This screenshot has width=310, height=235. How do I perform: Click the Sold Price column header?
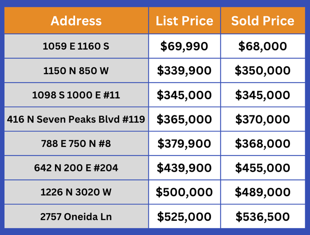[x=263, y=21]
